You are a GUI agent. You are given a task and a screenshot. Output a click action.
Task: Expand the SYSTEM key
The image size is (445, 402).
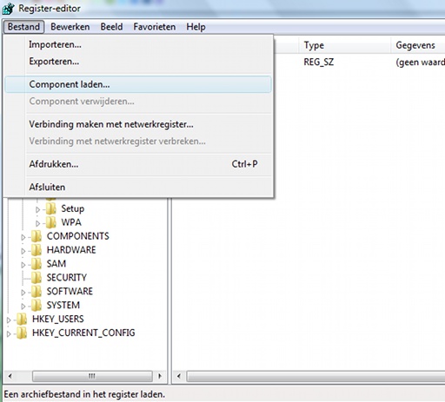click(x=23, y=306)
